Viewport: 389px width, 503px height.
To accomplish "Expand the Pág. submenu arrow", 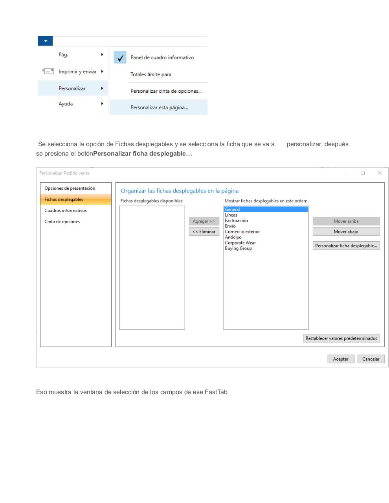I will click(x=102, y=55).
